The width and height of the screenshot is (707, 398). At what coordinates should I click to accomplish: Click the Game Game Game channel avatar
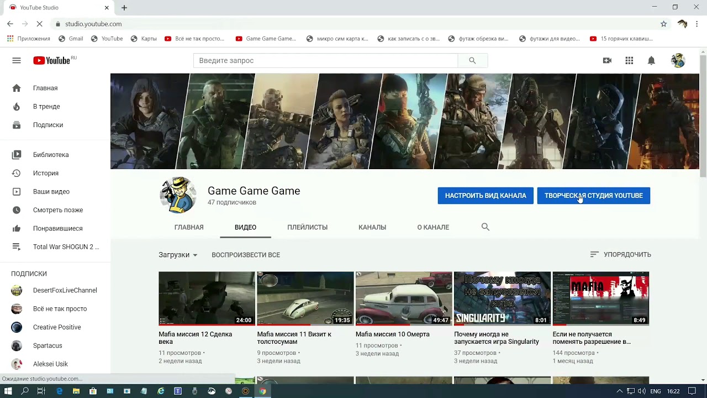tap(178, 195)
